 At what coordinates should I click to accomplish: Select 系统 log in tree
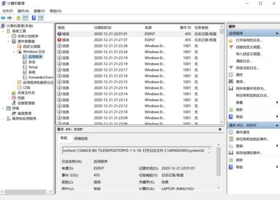(x=32, y=72)
